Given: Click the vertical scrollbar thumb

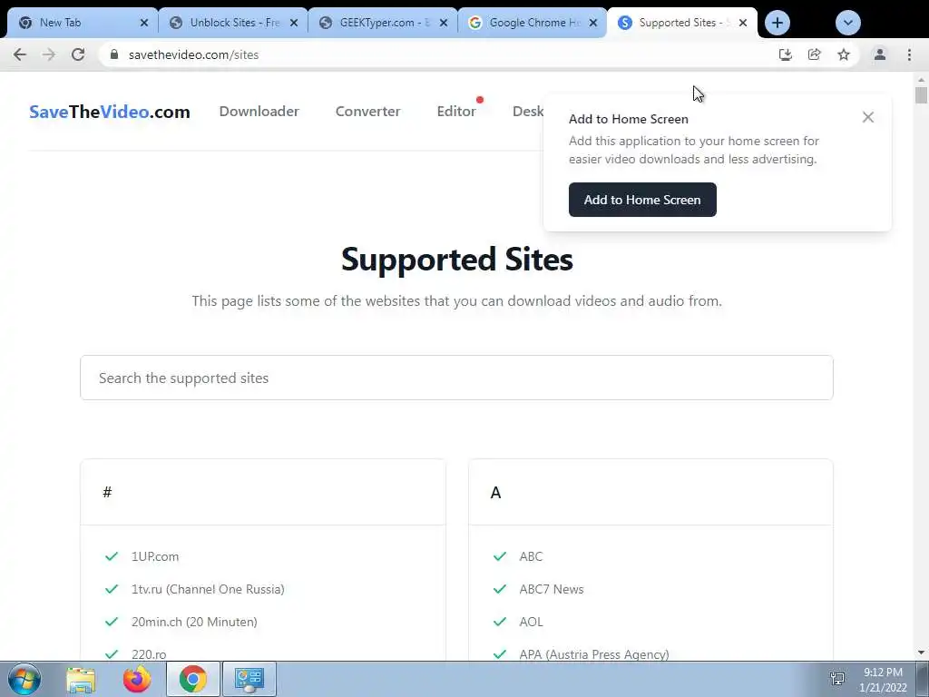Looking at the screenshot, I should click(x=921, y=94).
